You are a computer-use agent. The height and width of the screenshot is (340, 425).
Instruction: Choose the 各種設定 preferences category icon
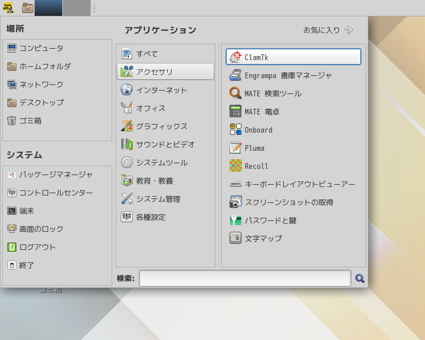point(126,217)
